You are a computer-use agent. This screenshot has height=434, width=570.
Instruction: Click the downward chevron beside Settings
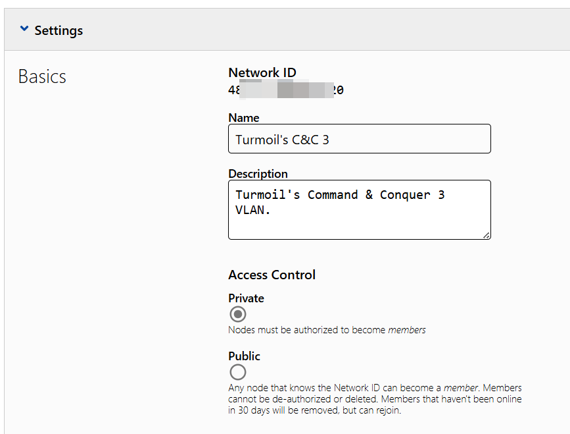point(24,29)
